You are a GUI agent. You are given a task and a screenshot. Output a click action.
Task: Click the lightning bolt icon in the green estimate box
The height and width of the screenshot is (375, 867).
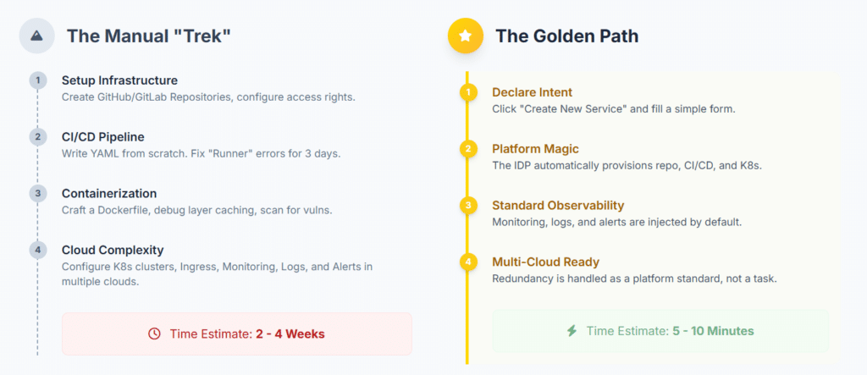coord(572,331)
